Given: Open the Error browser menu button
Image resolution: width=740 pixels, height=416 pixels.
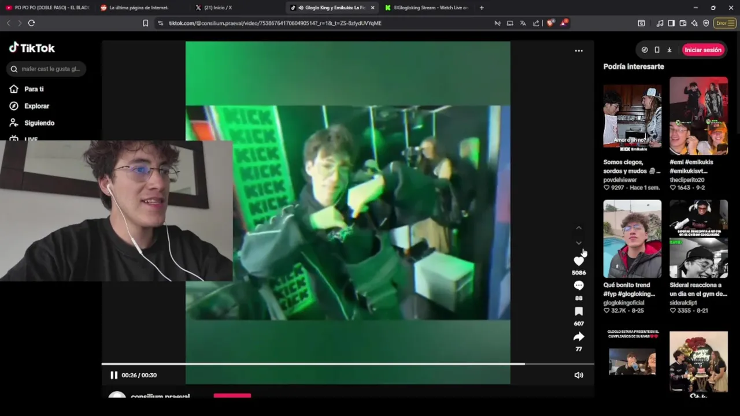Looking at the screenshot, I should (x=724, y=23).
